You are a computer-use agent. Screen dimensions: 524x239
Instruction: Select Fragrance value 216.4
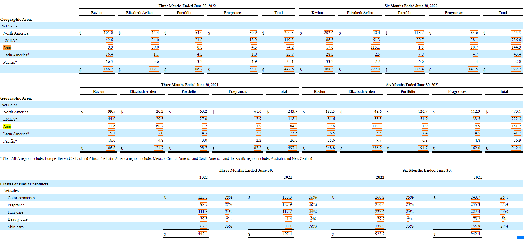(x=380, y=204)
